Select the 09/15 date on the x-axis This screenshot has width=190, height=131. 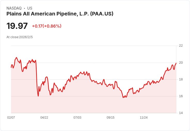110,118
